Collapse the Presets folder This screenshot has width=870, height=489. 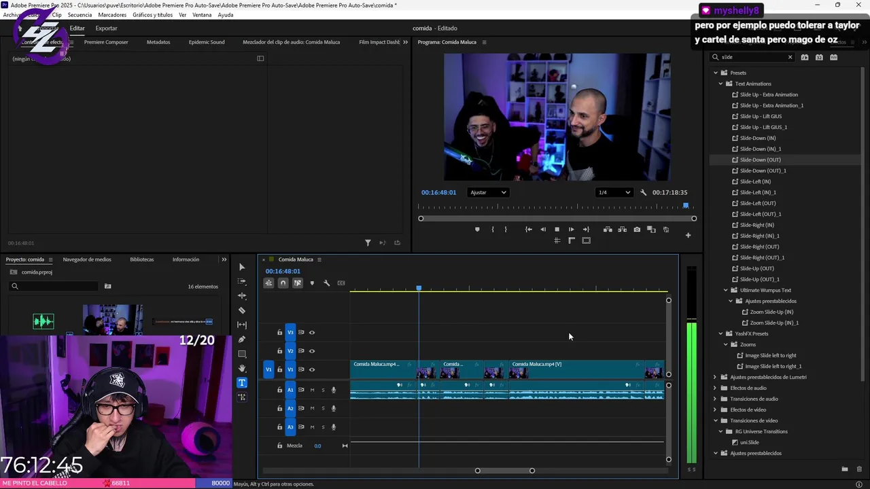[x=715, y=73]
